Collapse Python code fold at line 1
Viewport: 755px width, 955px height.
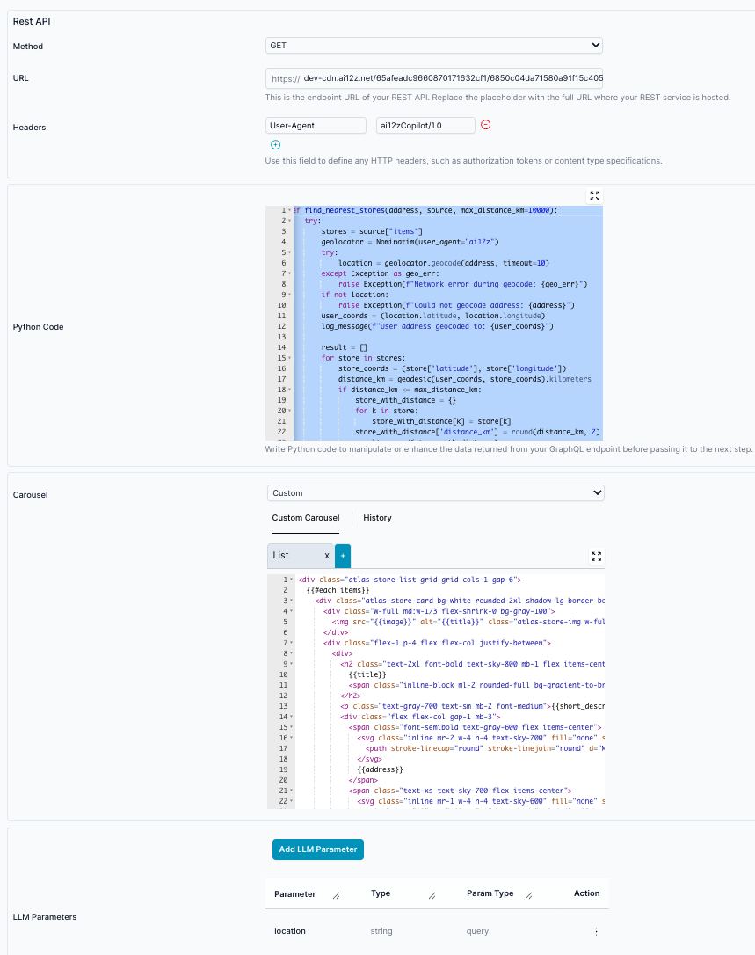pos(289,210)
